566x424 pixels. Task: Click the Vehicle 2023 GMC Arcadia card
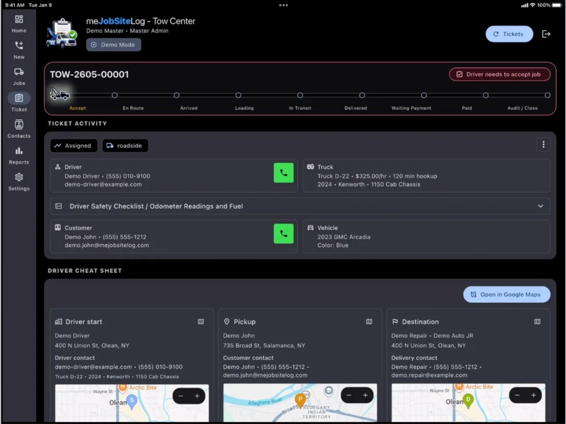coord(427,236)
